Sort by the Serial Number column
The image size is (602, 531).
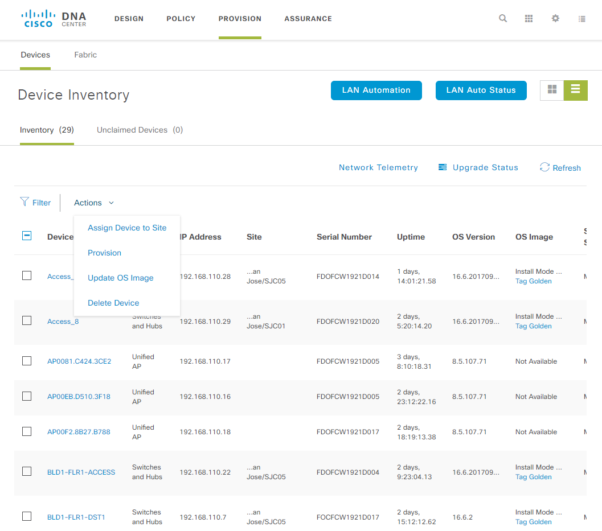click(x=344, y=237)
